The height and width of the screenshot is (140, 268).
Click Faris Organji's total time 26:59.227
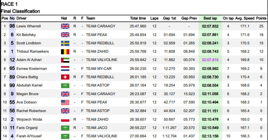pos(138,128)
